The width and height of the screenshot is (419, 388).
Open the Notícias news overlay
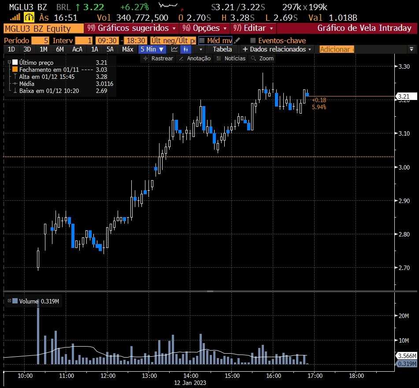pyautogui.click(x=231, y=59)
